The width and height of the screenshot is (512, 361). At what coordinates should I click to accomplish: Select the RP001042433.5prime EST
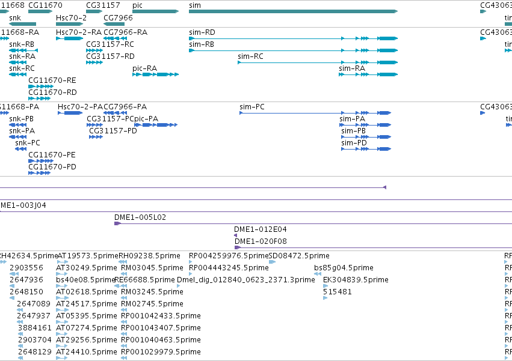(124, 322)
